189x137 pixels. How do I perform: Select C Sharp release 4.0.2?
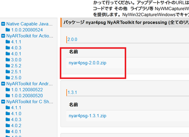[x=16, y=126]
